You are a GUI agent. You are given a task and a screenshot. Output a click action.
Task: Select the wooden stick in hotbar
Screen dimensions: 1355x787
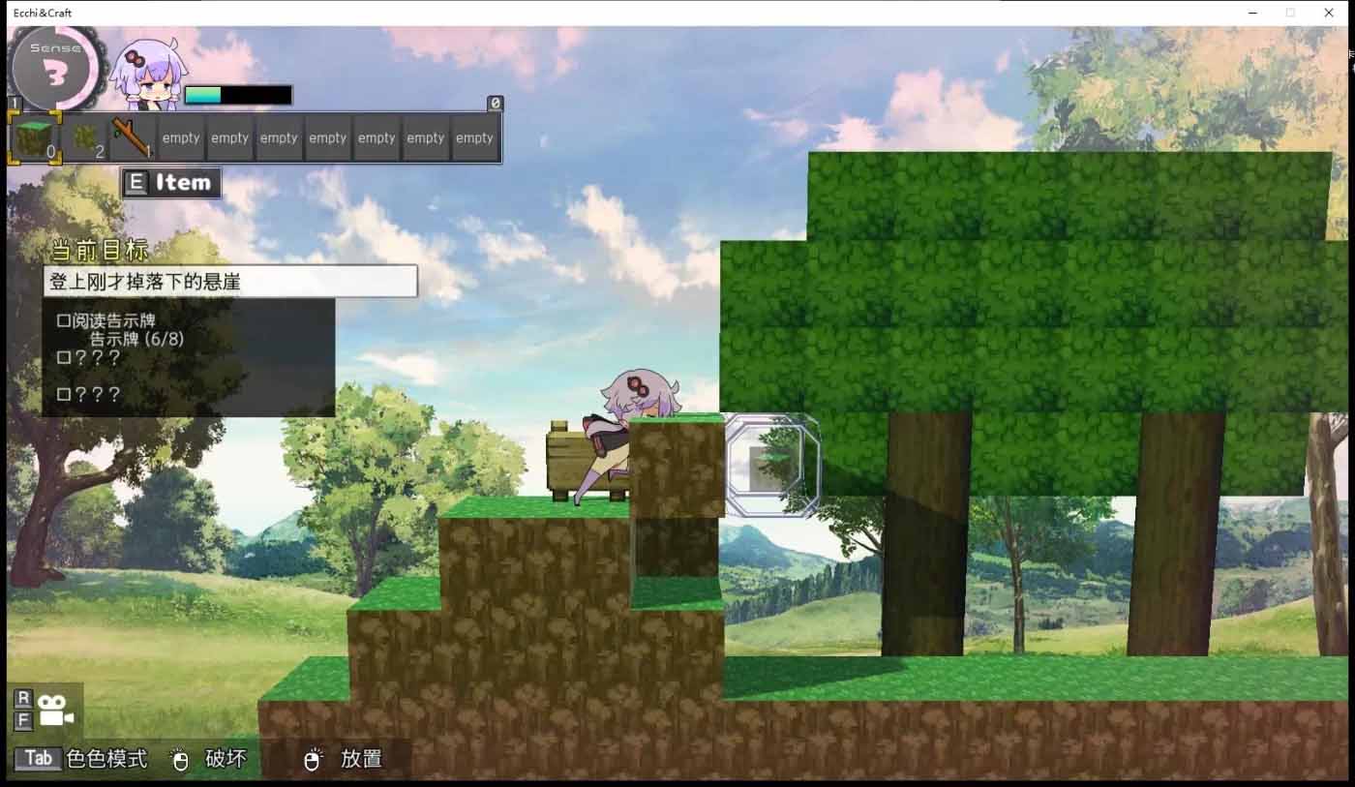132,138
